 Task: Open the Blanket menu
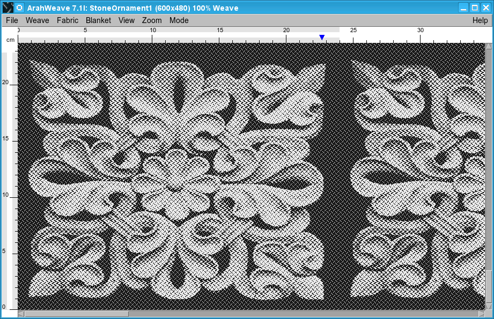click(x=98, y=20)
